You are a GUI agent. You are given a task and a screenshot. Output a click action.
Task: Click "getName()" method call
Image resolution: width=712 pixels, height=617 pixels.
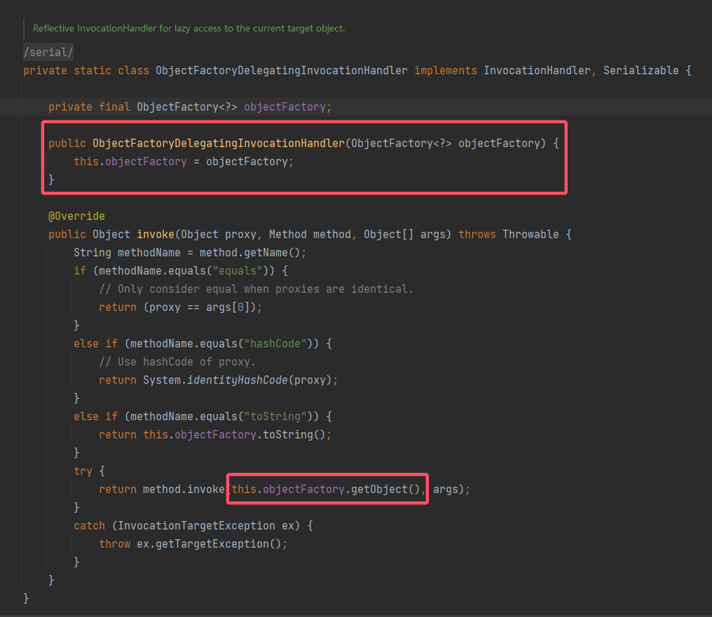pos(272,253)
